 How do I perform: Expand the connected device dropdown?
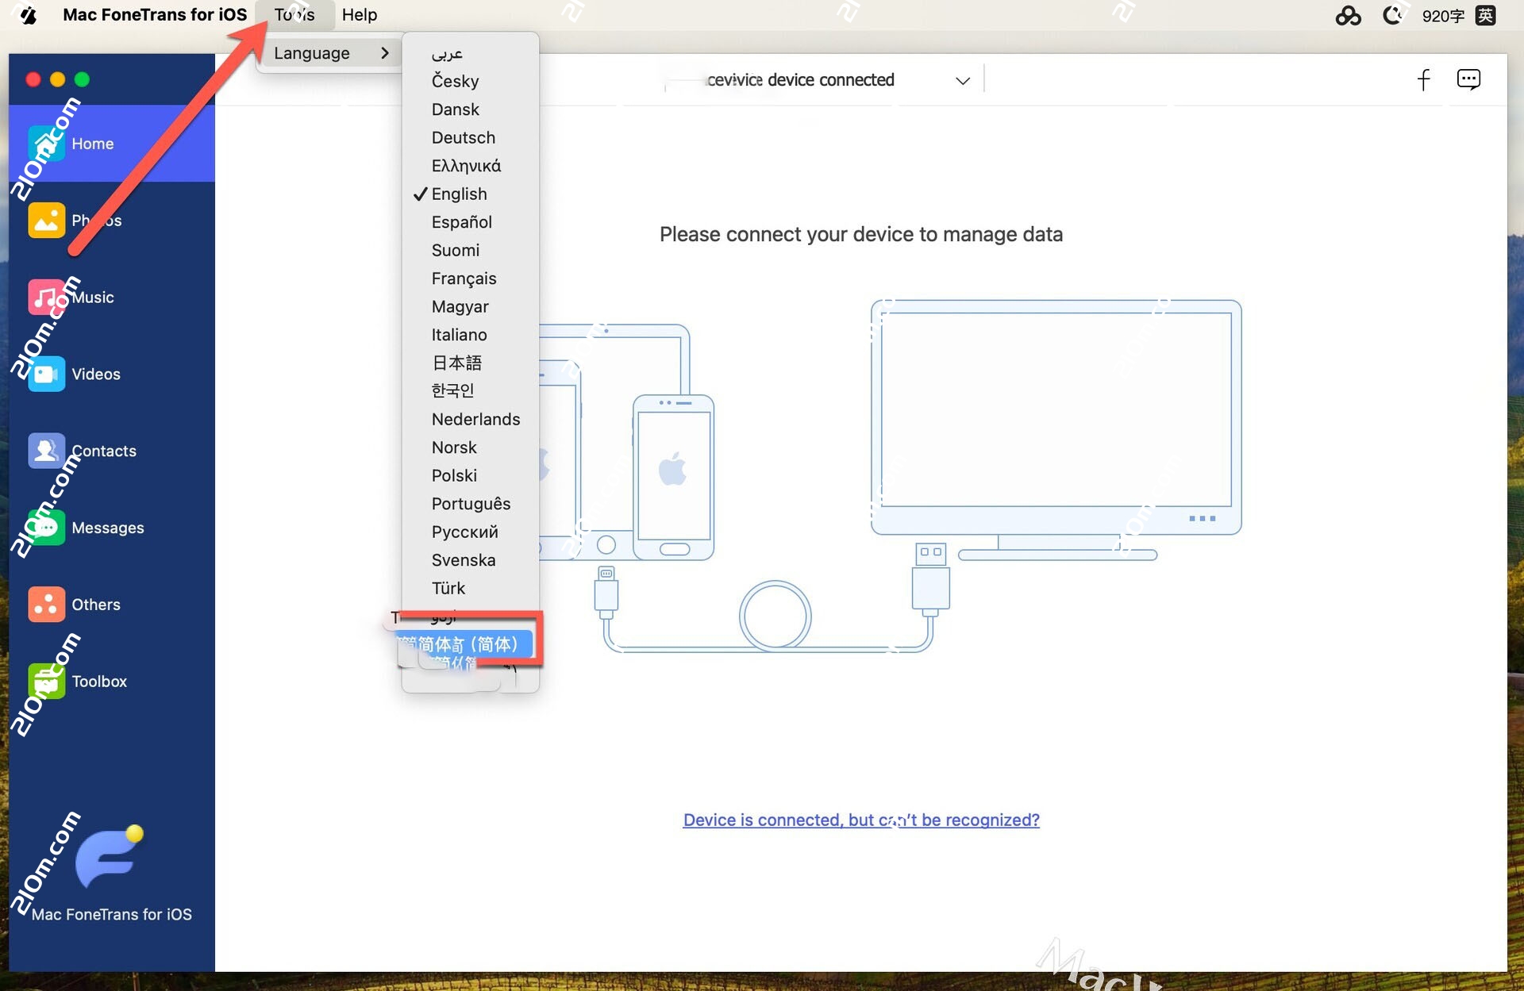pos(963,80)
